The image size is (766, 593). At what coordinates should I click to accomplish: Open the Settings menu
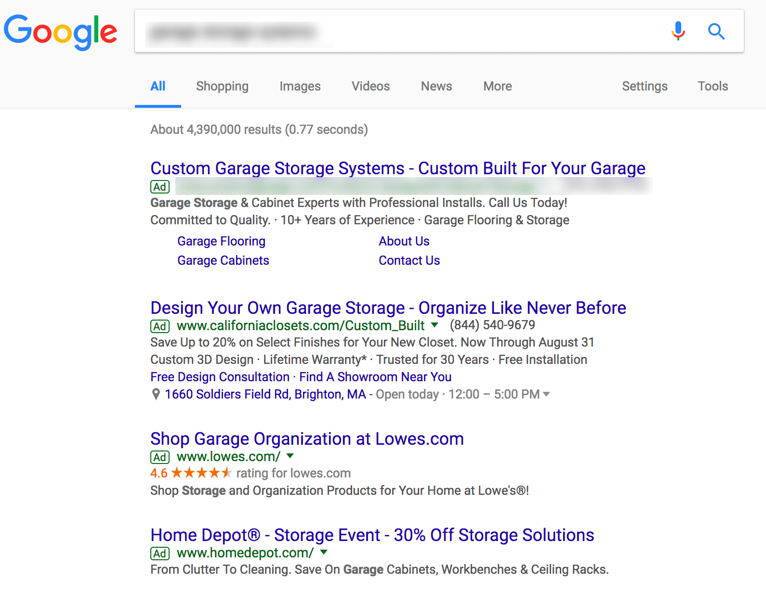[645, 86]
